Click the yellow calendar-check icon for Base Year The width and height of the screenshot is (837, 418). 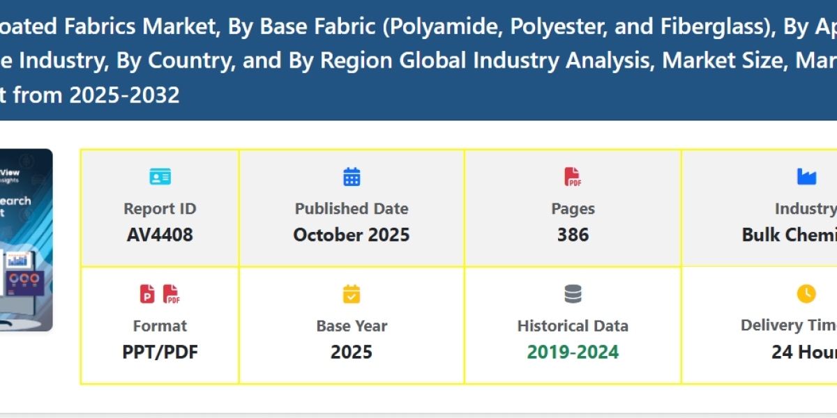click(352, 294)
